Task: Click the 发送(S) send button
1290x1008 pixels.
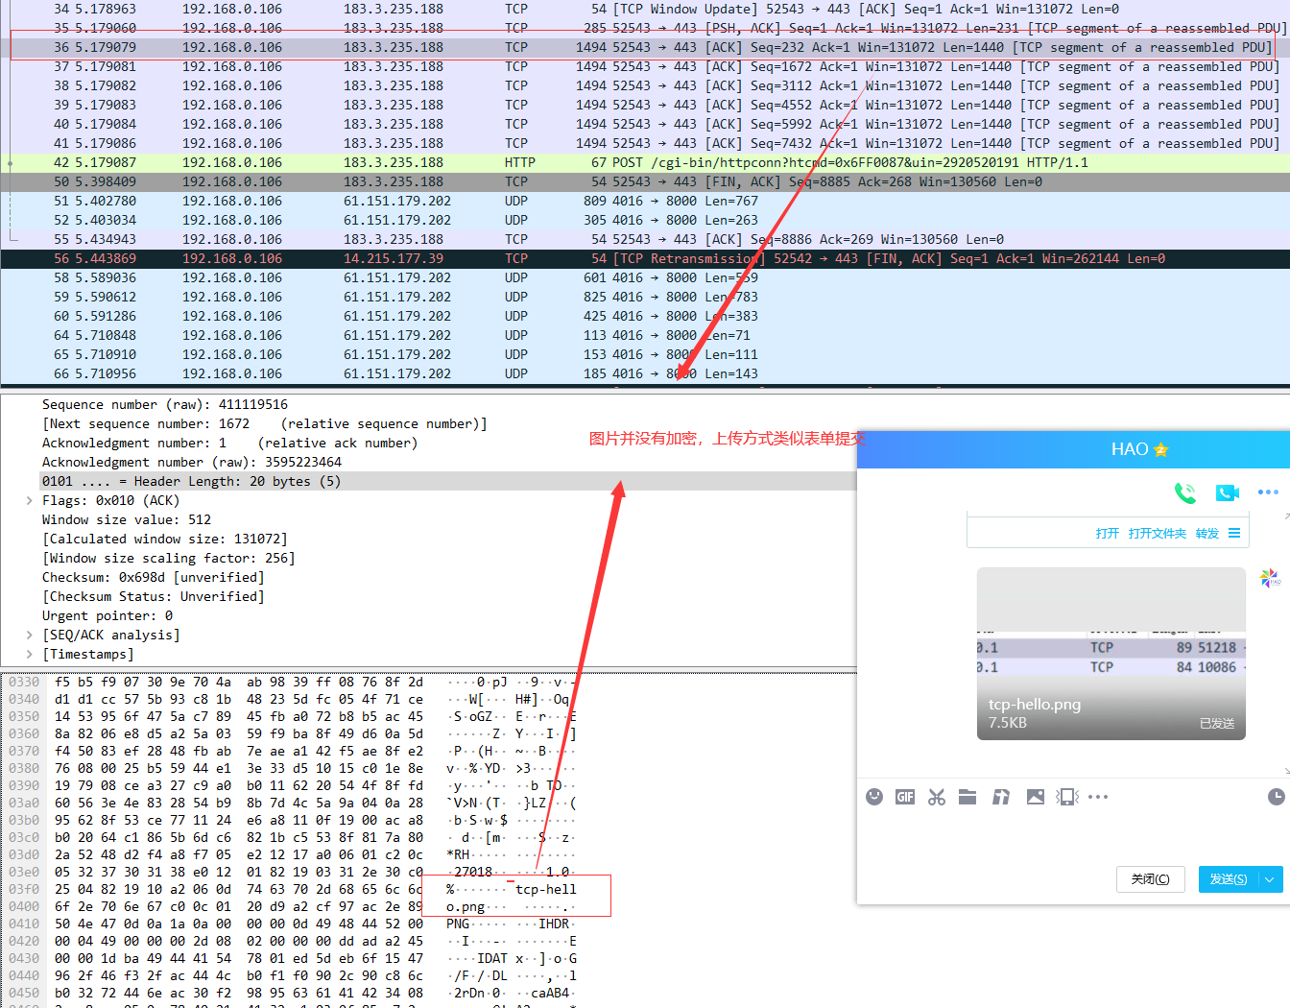Action: click(x=1229, y=879)
